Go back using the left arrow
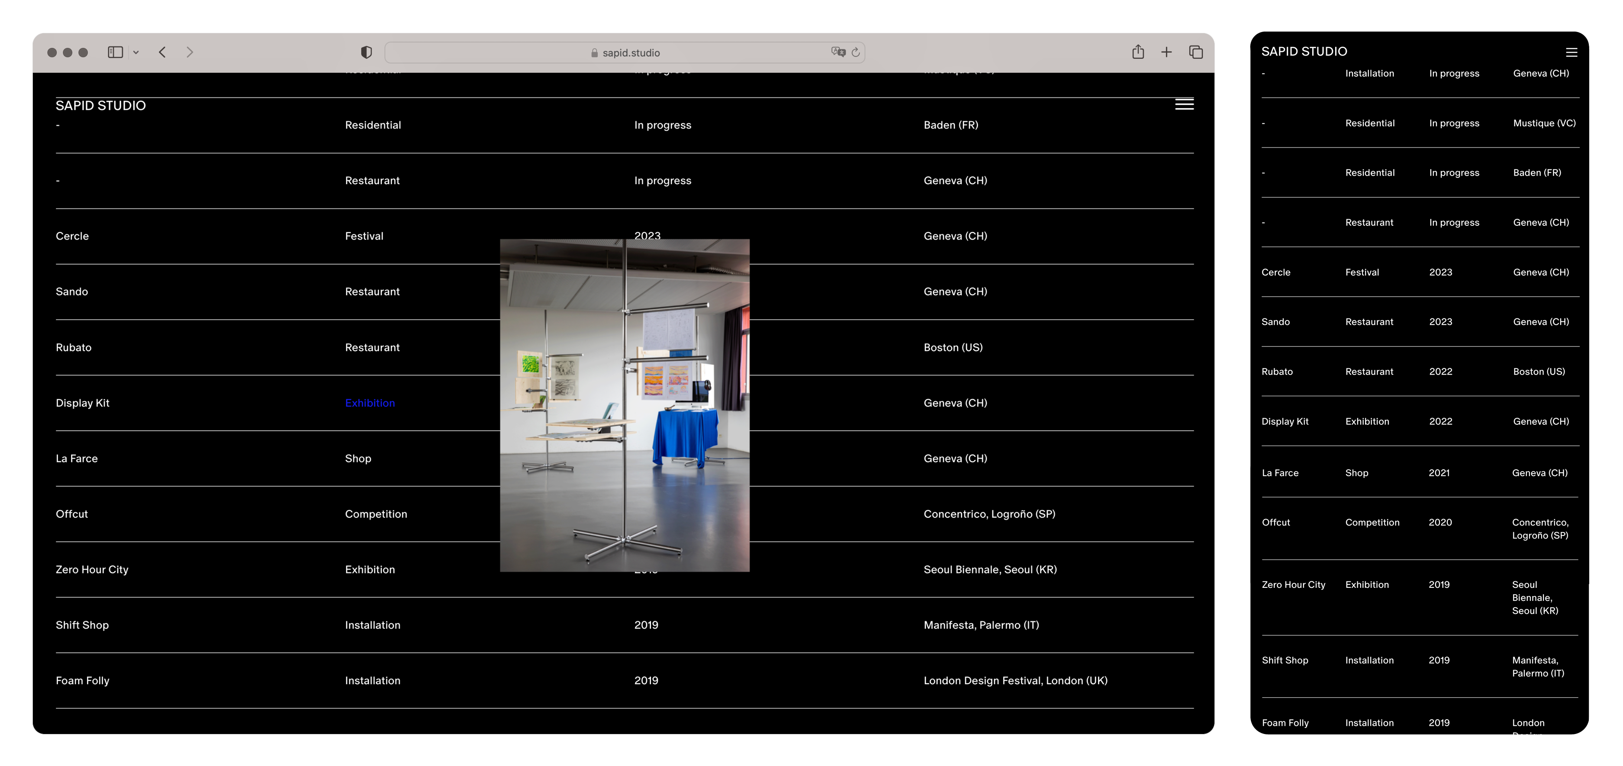Viewport: 1623px width, 766px height. (163, 52)
